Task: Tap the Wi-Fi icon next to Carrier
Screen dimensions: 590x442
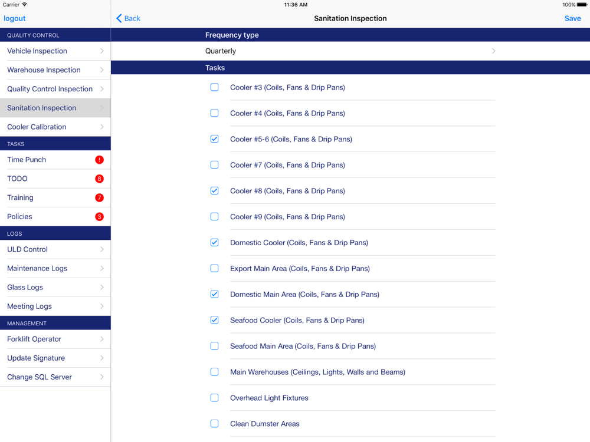Action: click(x=25, y=5)
